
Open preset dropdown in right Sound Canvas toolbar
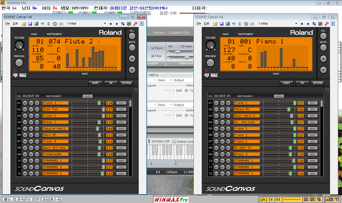pyautogui.click(x=296, y=23)
